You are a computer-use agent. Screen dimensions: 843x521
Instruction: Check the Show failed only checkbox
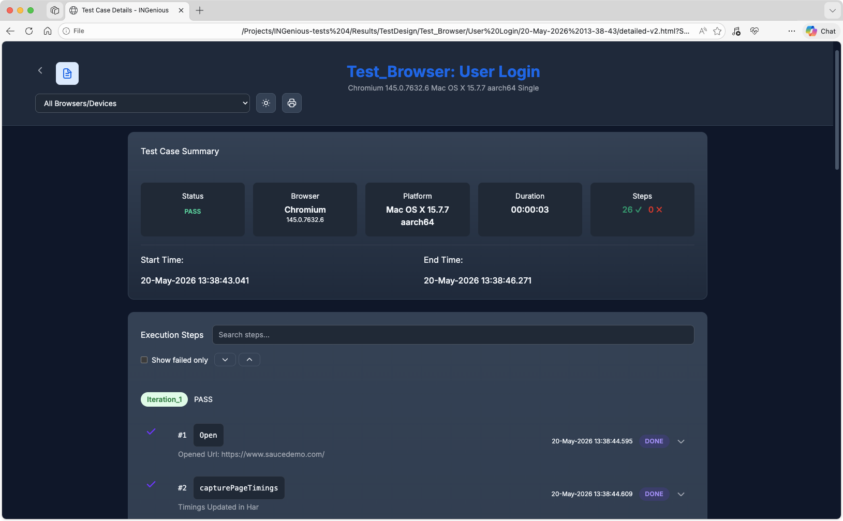pyautogui.click(x=144, y=360)
